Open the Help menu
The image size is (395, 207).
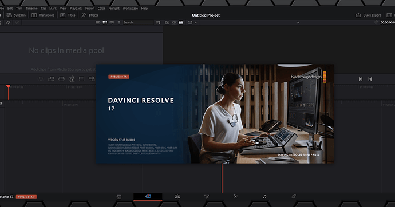tap(144, 9)
